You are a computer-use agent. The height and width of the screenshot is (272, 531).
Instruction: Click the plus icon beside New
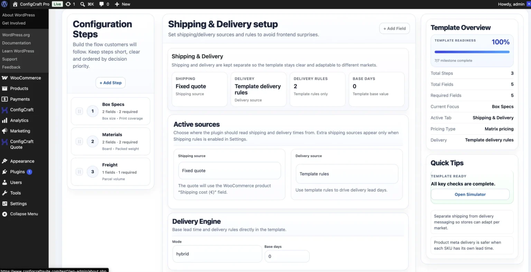coord(117,4)
